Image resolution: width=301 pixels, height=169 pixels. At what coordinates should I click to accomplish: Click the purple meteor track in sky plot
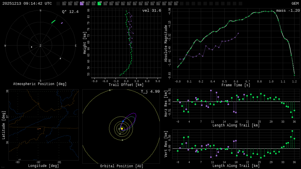[x=62, y=23]
